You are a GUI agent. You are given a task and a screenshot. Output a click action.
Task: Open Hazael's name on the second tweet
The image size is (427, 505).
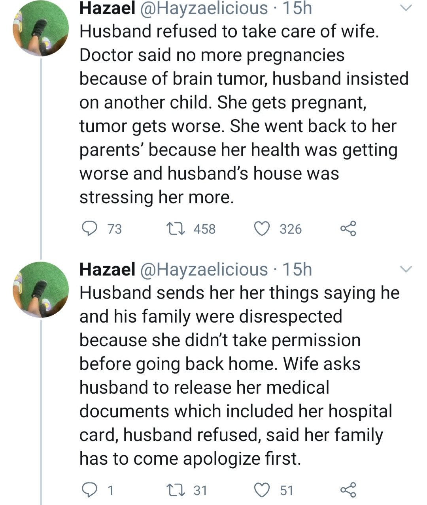pos(107,269)
